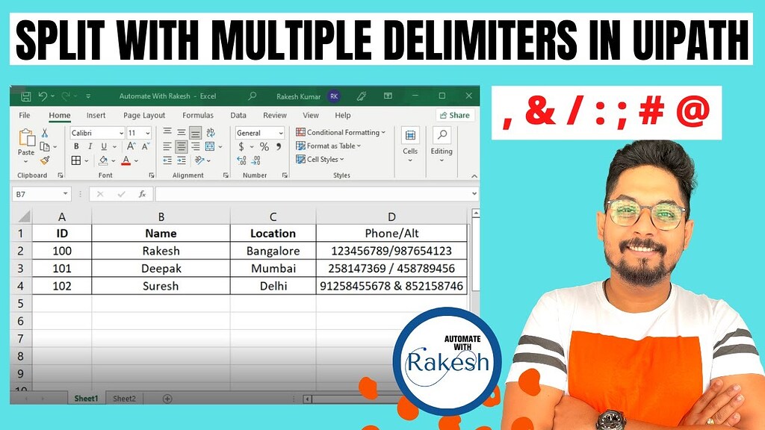Open the Font Color swatch dropdown
Screen dimensions: 765x430
pos(134,160)
